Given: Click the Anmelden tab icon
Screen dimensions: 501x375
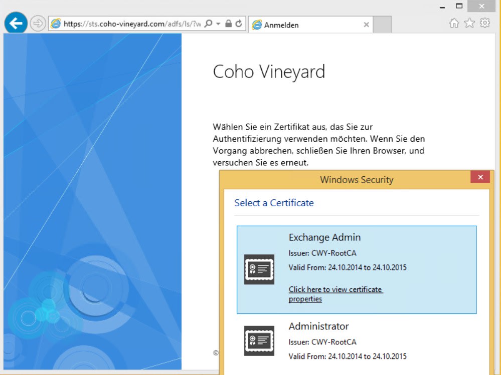Looking at the screenshot, I should click(257, 24).
